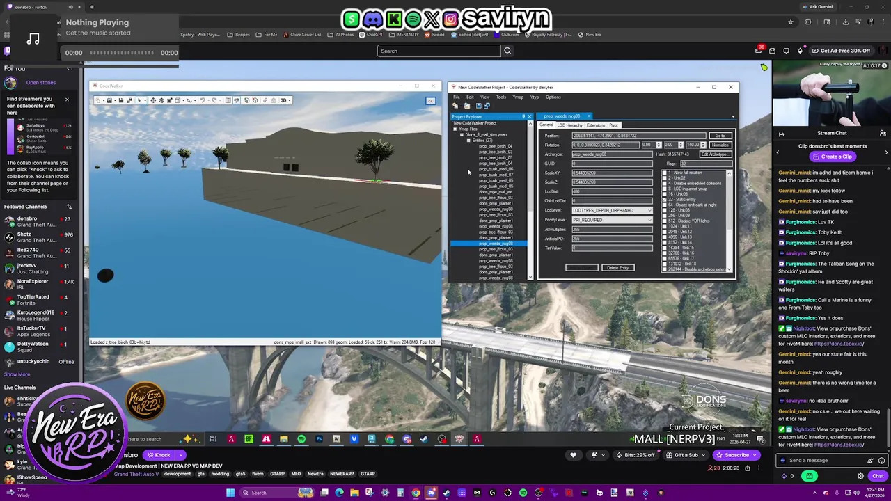This screenshot has height=501, width=891.
Task: Uncheck '32 - Static entity' flag
Action: pyautogui.click(x=664, y=200)
